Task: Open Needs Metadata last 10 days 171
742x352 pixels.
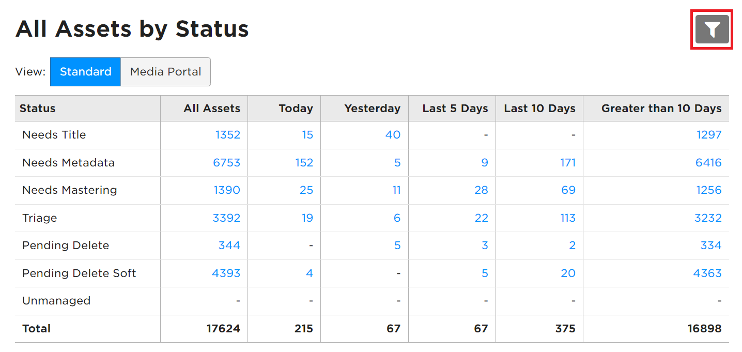Action: click(x=568, y=163)
